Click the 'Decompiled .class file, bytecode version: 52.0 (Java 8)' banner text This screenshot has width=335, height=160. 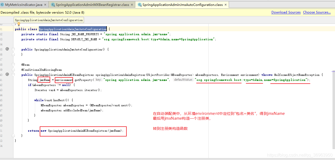(x=42, y=12)
